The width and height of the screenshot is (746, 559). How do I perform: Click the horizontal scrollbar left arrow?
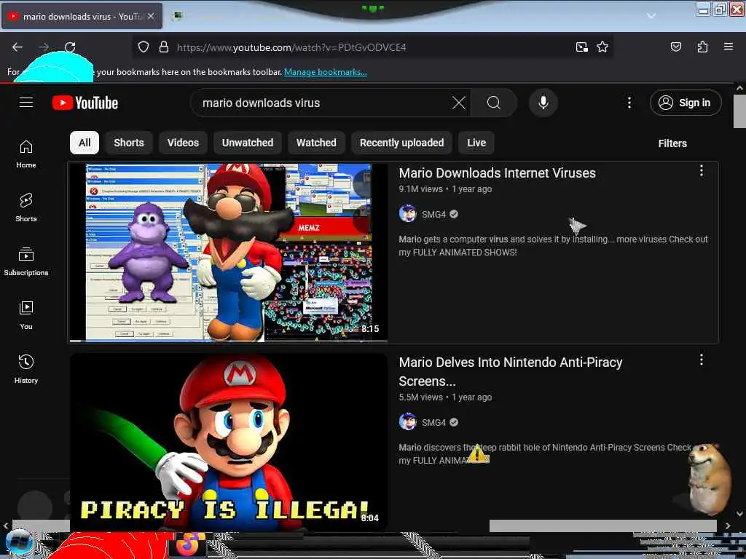[x=6, y=526]
